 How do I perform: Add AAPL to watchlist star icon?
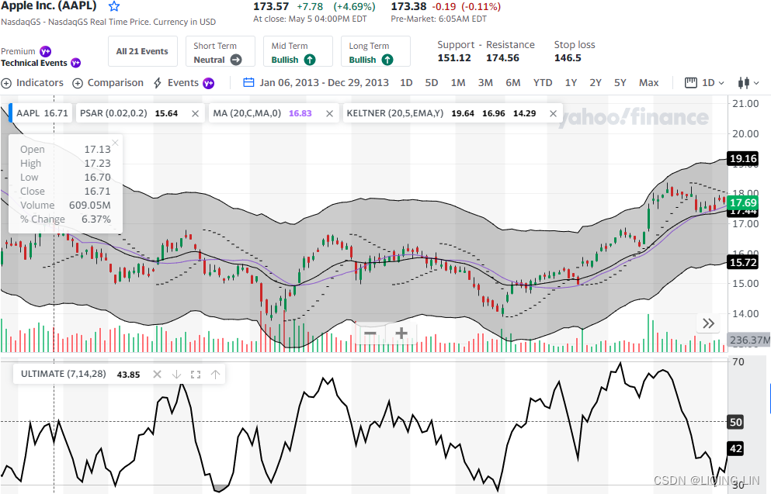pos(114,6)
